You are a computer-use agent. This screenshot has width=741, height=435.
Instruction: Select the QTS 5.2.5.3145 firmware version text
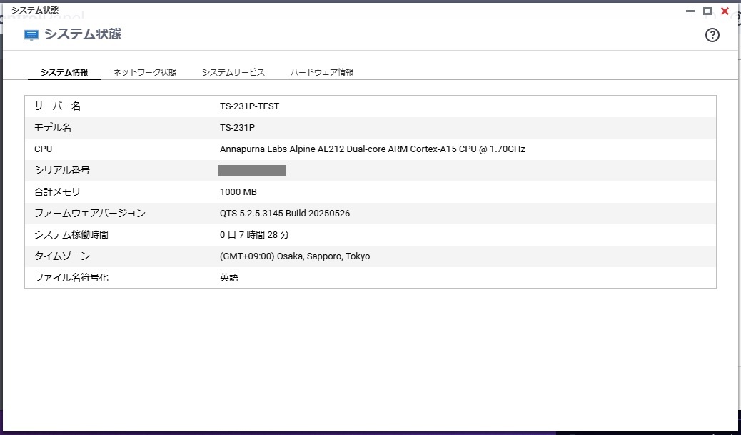tap(285, 214)
